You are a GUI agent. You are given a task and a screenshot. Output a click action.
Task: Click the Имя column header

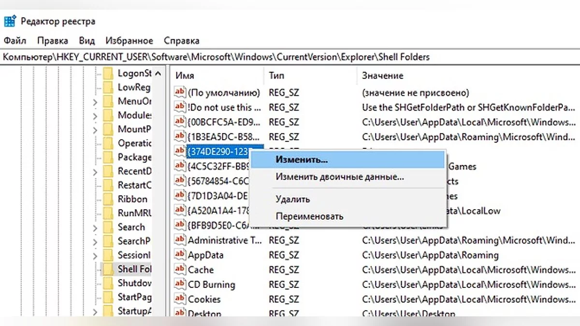(x=217, y=76)
